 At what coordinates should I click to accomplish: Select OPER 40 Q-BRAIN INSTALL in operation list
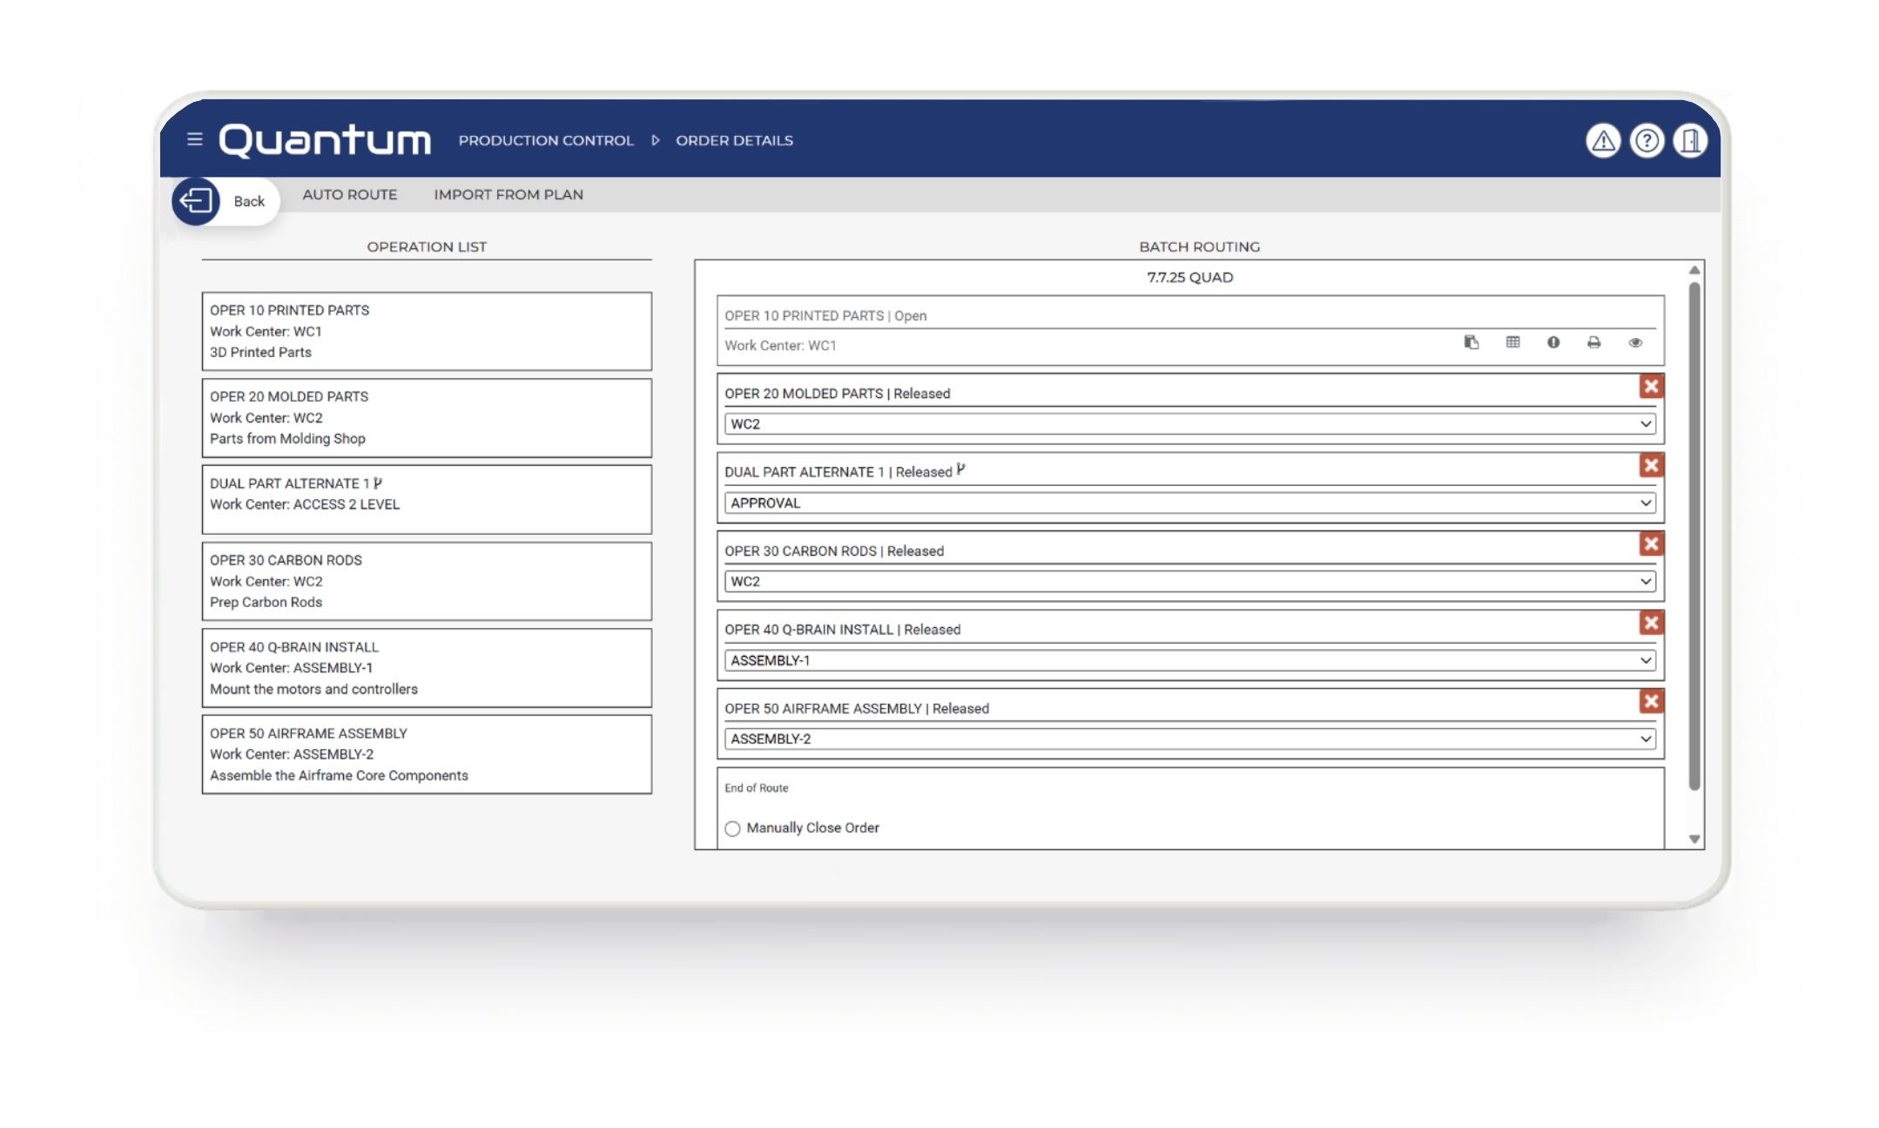[x=427, y=667]
